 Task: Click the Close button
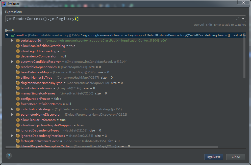pos(236,157)
